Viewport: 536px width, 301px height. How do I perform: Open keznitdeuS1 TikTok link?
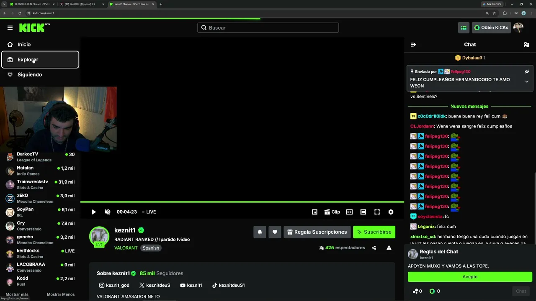228,285
